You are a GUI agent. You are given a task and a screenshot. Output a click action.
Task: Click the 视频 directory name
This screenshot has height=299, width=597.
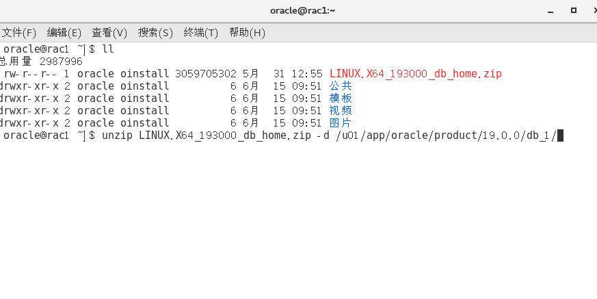point(340,111)
